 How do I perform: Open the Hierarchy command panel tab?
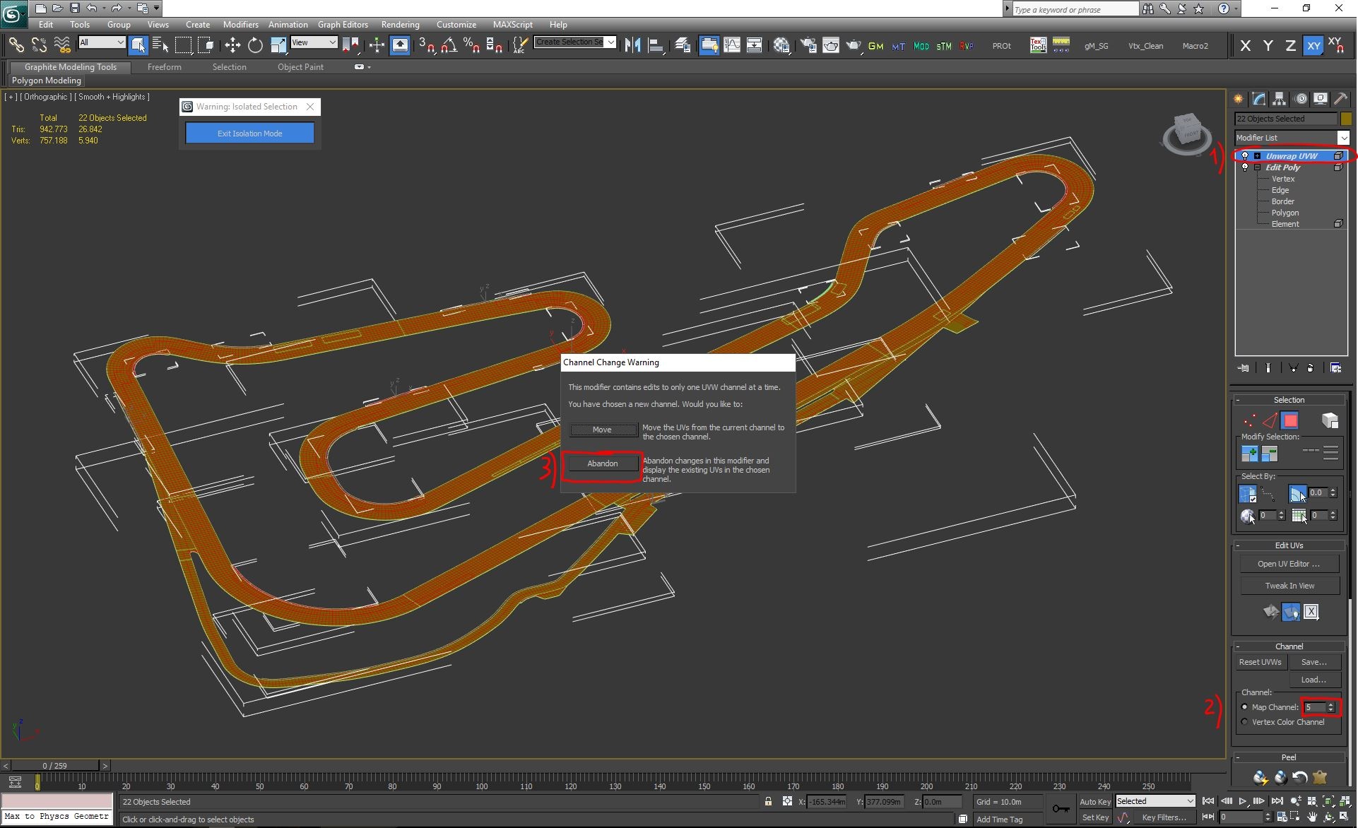click(1280, 99)
